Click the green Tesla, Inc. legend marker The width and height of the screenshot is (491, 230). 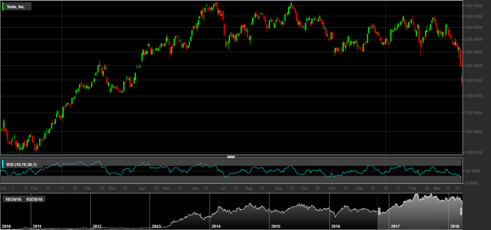pos(3,7)
